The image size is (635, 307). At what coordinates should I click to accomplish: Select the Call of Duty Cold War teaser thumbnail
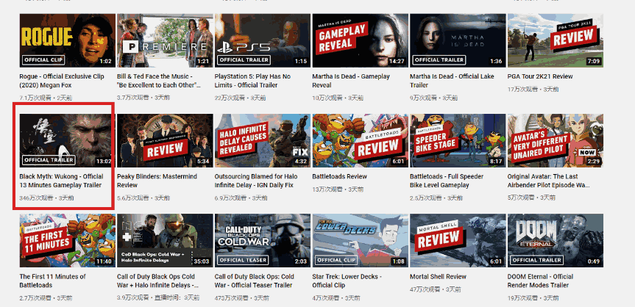tap(261, 240)
